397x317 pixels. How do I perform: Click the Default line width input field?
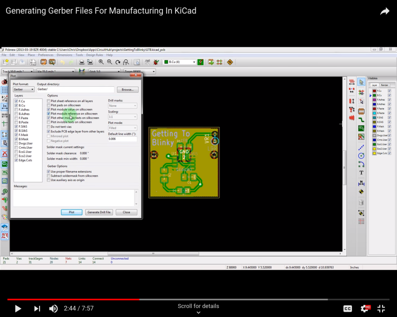(x=122, y=139)
